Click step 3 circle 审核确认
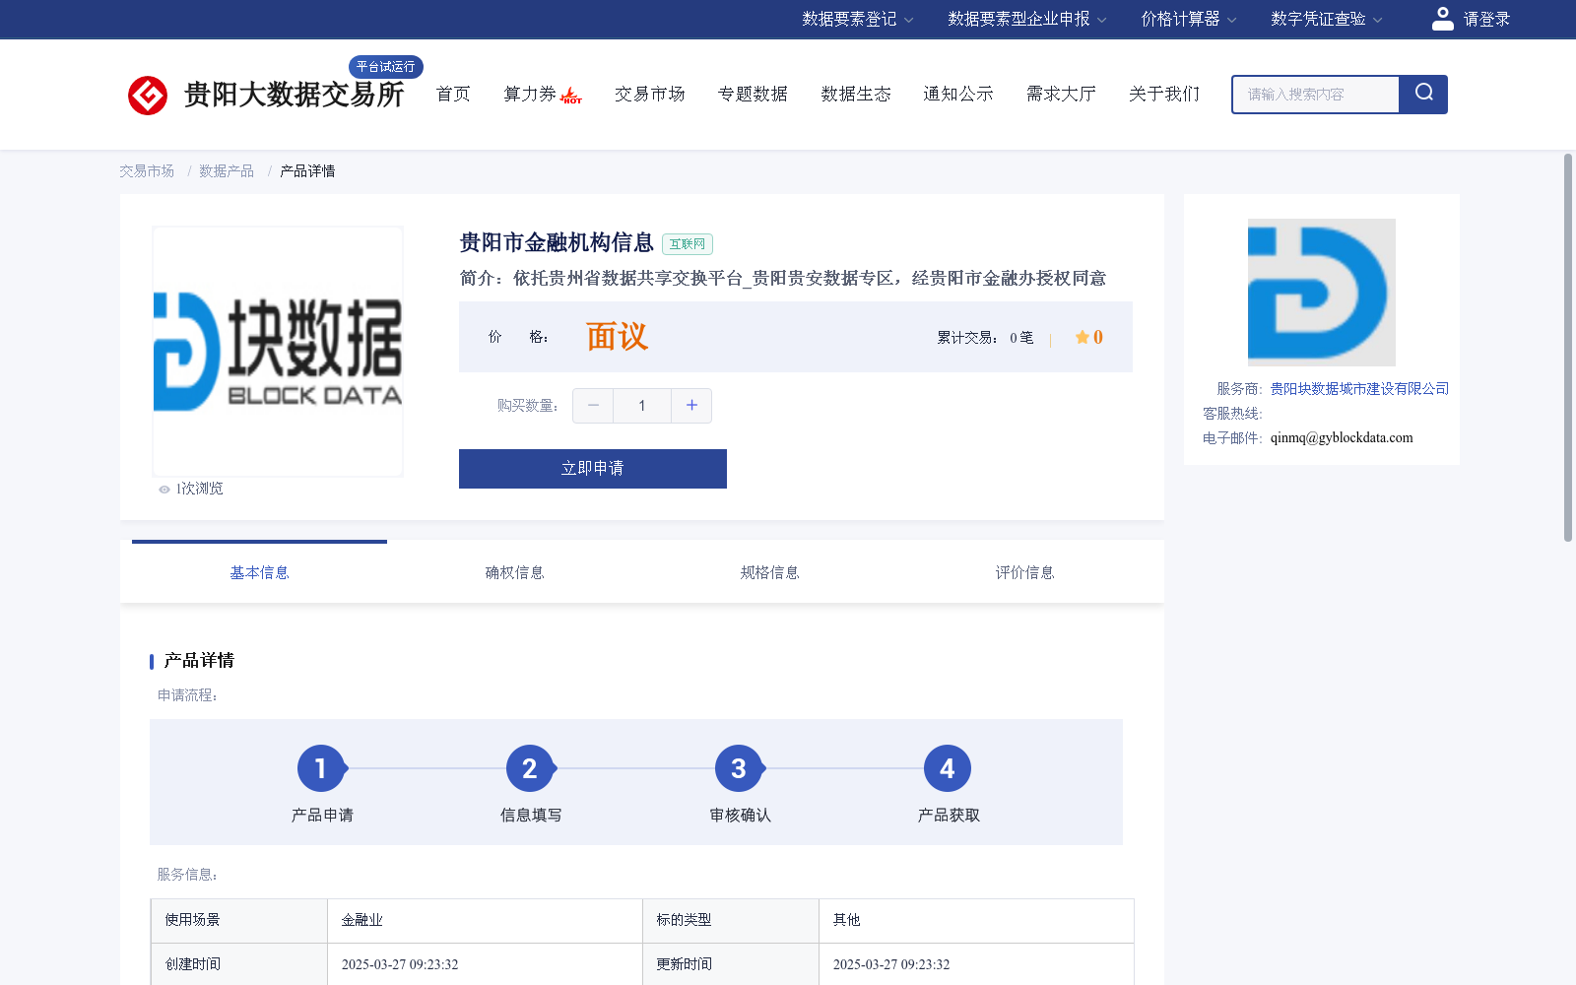1576x985 pixels. (x=739, y=768)
